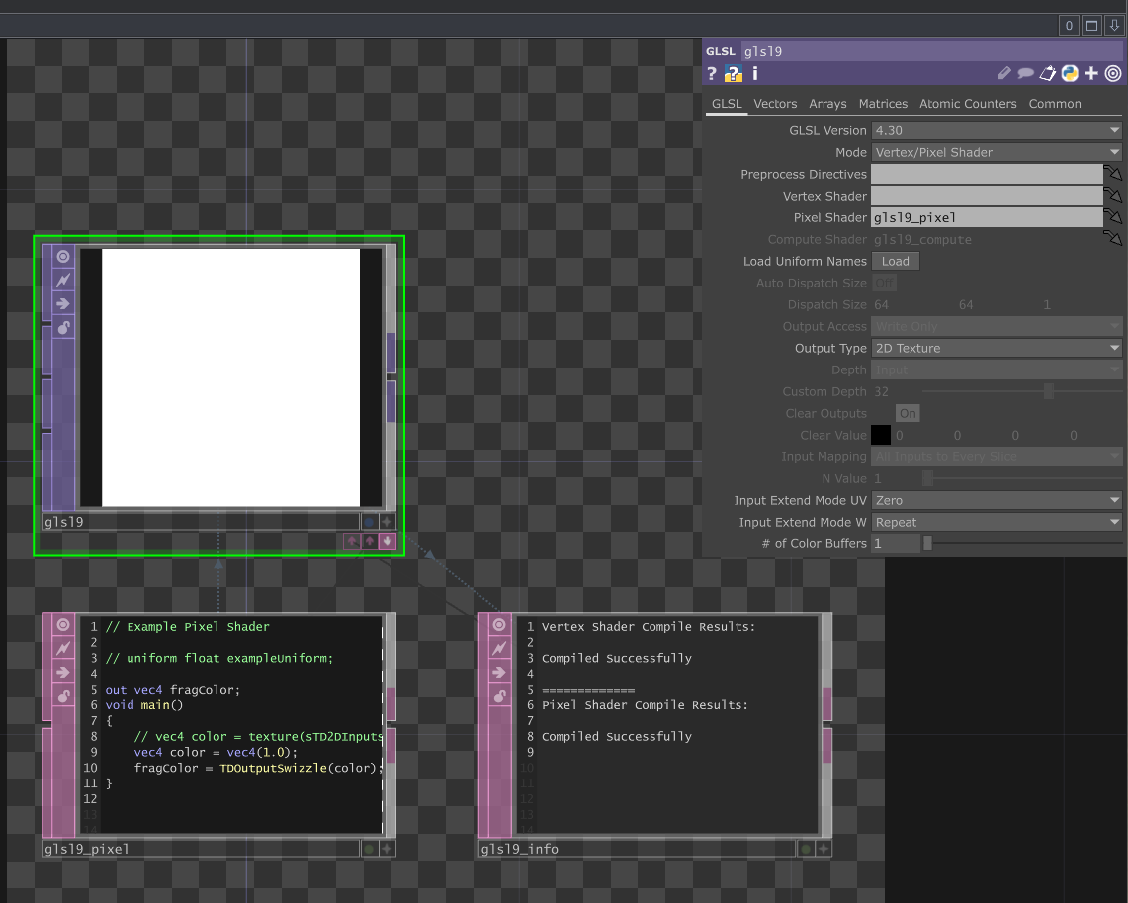Switch to the Vectors tab
Image resolution: width=1128 pixels, height=903 pixels.
(775, 104)
